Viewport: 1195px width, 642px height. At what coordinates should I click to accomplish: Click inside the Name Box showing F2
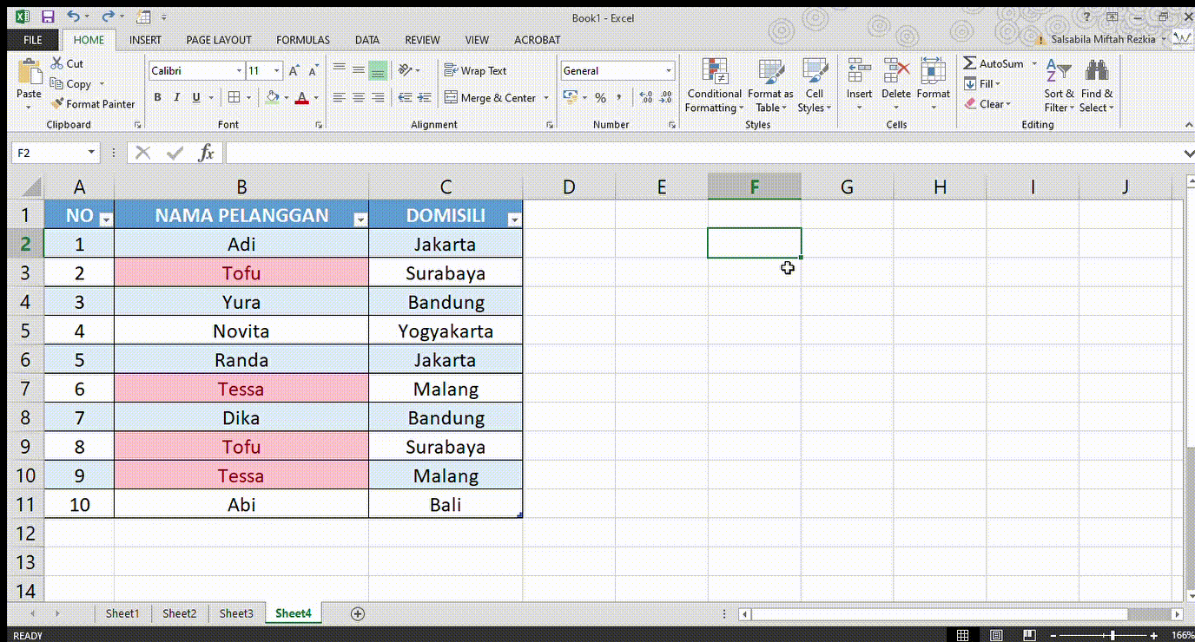(48, 152)
